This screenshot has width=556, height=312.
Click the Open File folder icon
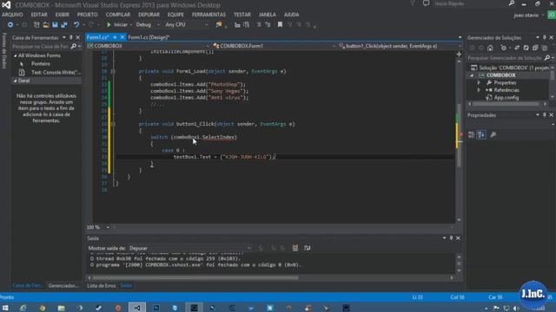click(x=46, y=25)
